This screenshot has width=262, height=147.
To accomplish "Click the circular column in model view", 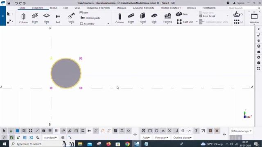I will coord(66,73).
